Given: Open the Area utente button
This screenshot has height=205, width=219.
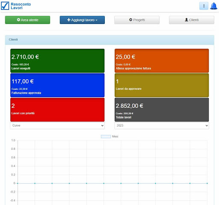Looking at the screenshot, I should [27, 20].
